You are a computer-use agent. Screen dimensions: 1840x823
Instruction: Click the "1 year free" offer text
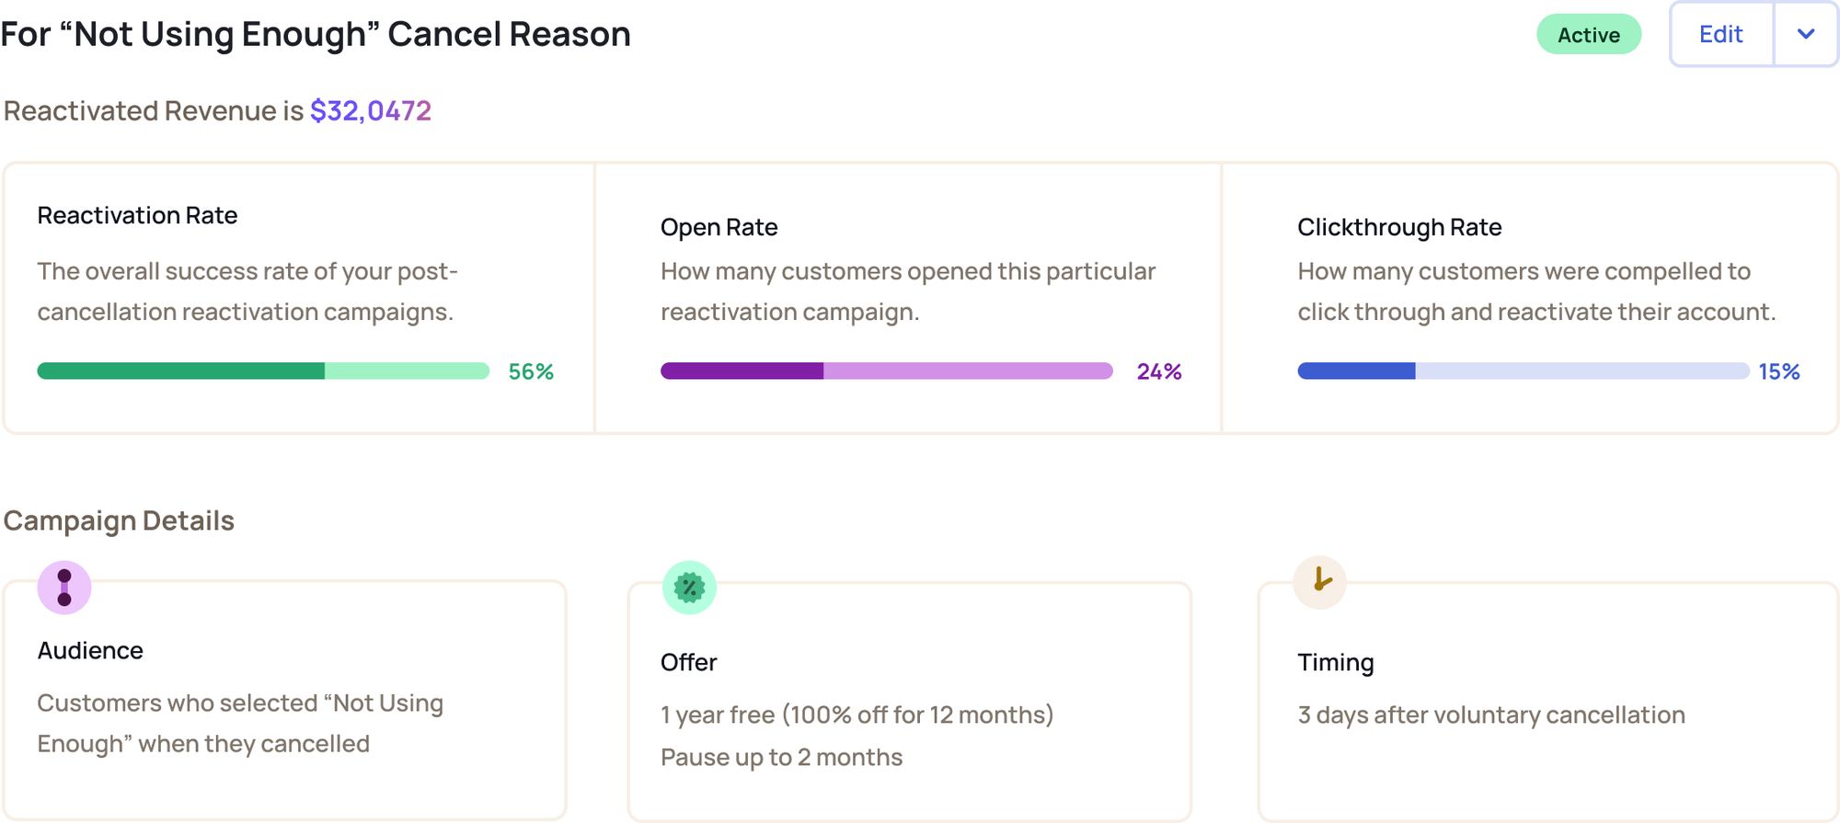coord(718,715)
